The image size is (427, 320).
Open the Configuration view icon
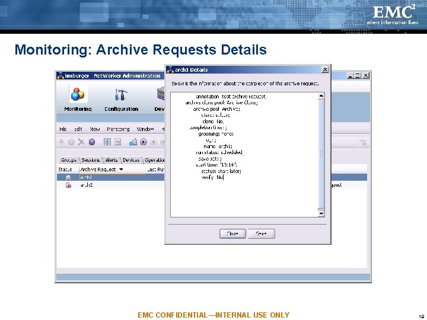(x=121, y=95)
